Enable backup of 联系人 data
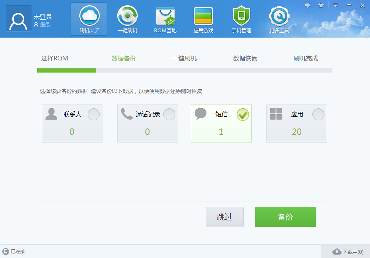Image resolution: width=370 pixels, height=258 pixels. coord(93,114)
